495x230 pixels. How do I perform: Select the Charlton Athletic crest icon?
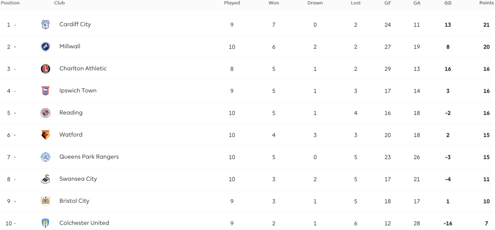point(46,69)
